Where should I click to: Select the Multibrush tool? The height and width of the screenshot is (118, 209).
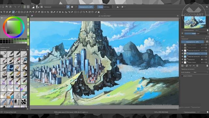39,12
